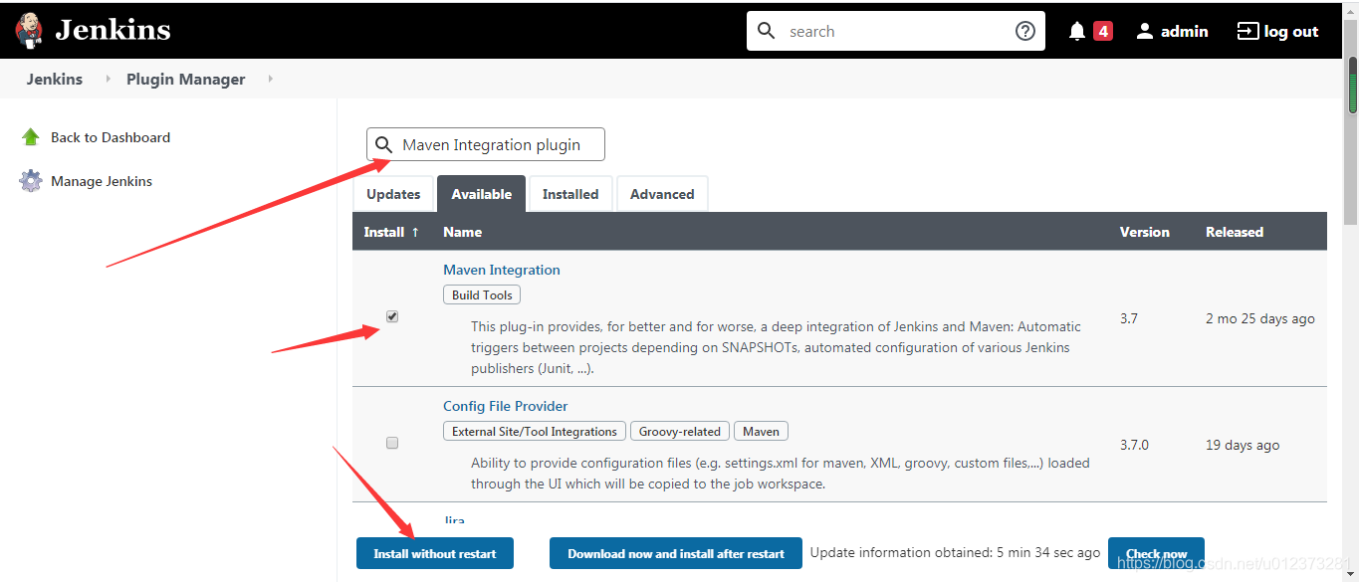Click the Groovy-related tag
The image size is (1359, 582).
click(680, 431)
